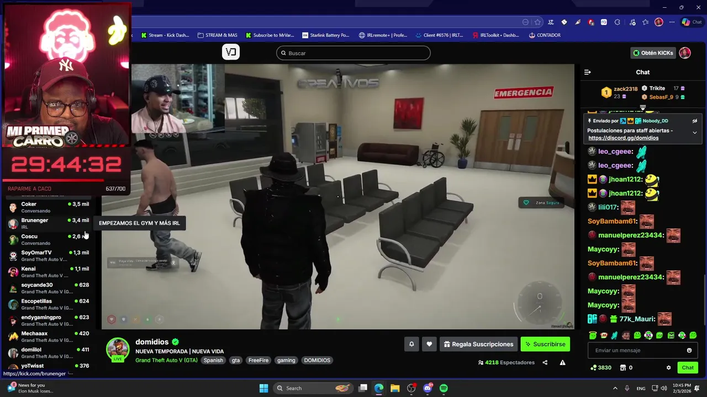
Task: Open SoyOmarTV channel in sidebar
Action: click(48, 256)
